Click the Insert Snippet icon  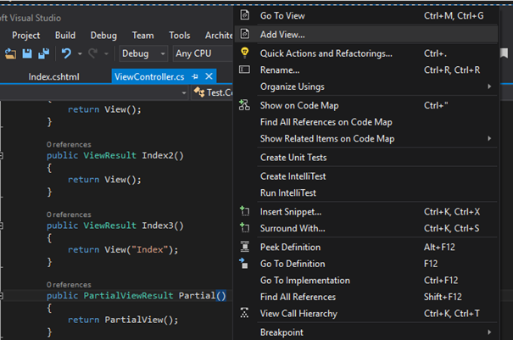(244, 211)
